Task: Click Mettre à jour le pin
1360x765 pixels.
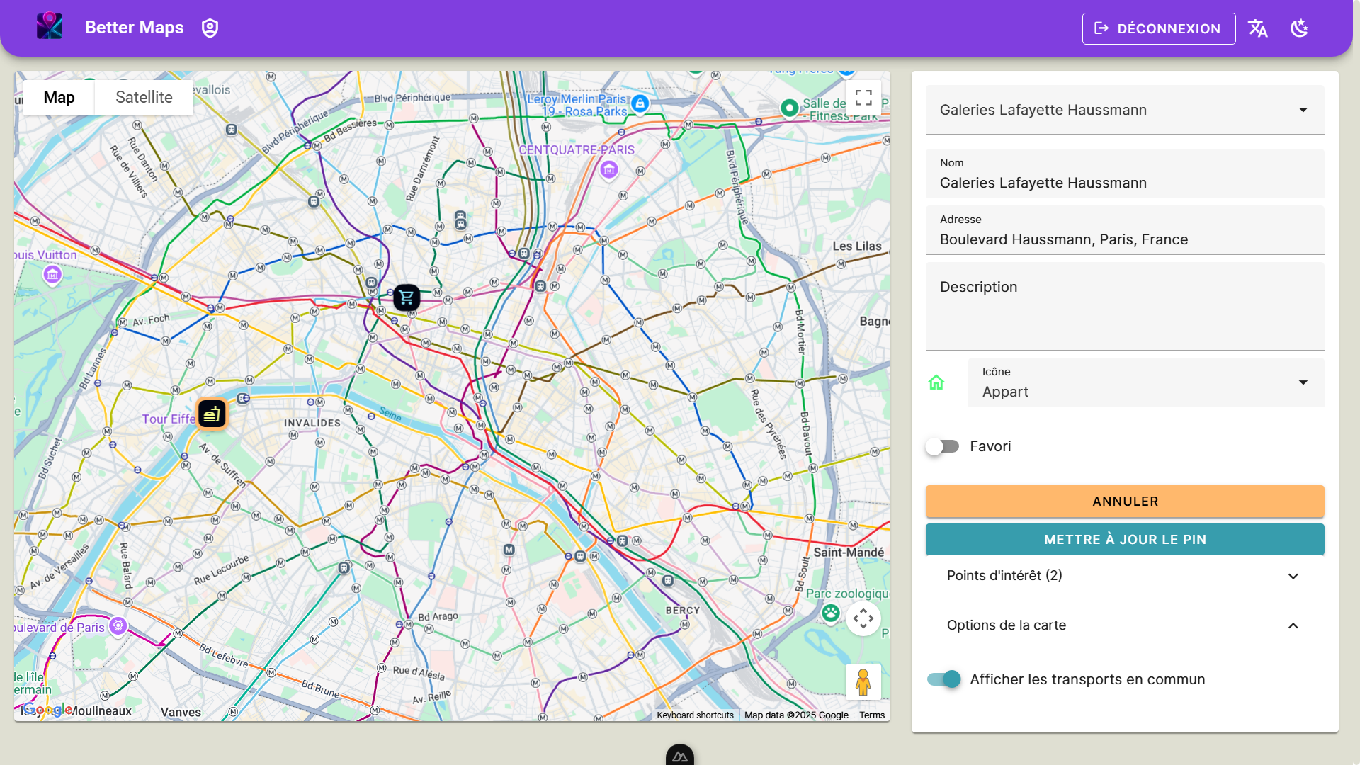Action: 1124,540
